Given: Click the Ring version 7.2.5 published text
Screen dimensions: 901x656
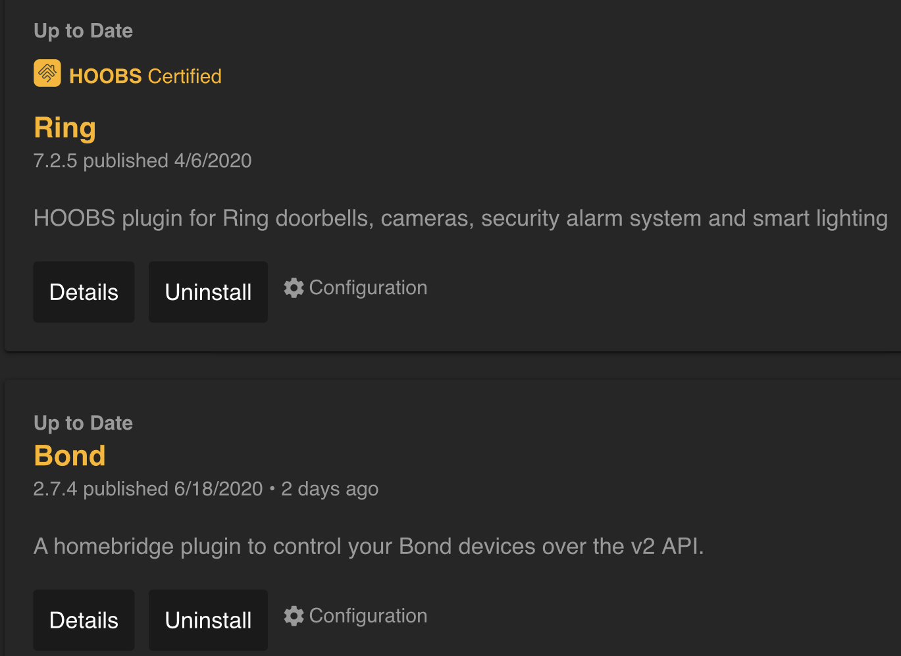Looking at the screenshot, I should [x=142, y=161].
